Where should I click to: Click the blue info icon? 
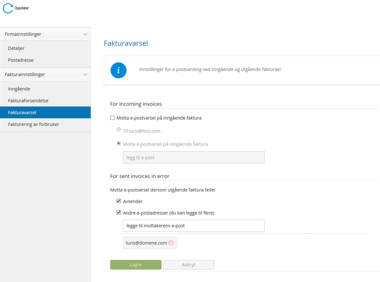click(x=118, y=70)
